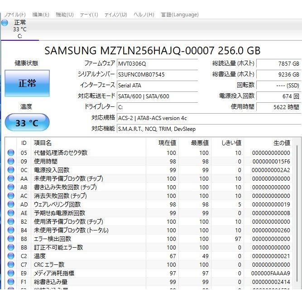
Task: Select the 総書き込み量 row name
Action: pos(51,282)
